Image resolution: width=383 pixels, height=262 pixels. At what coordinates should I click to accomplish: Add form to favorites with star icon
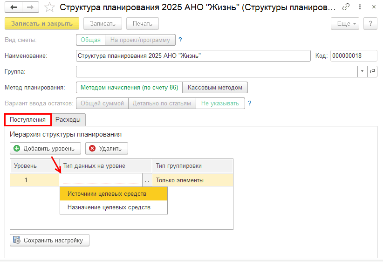pos(49,7)
